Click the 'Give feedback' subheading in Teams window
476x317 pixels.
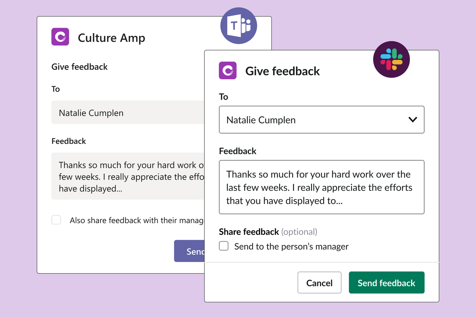tap(80, 67)
